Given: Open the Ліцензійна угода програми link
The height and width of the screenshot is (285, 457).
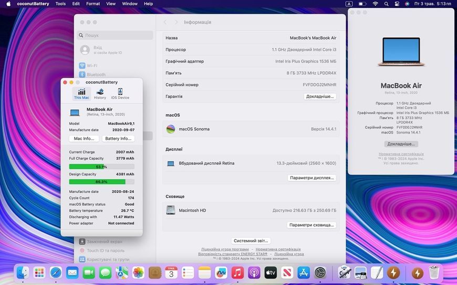Looking at the screenshot, I should tap(225, 249).
